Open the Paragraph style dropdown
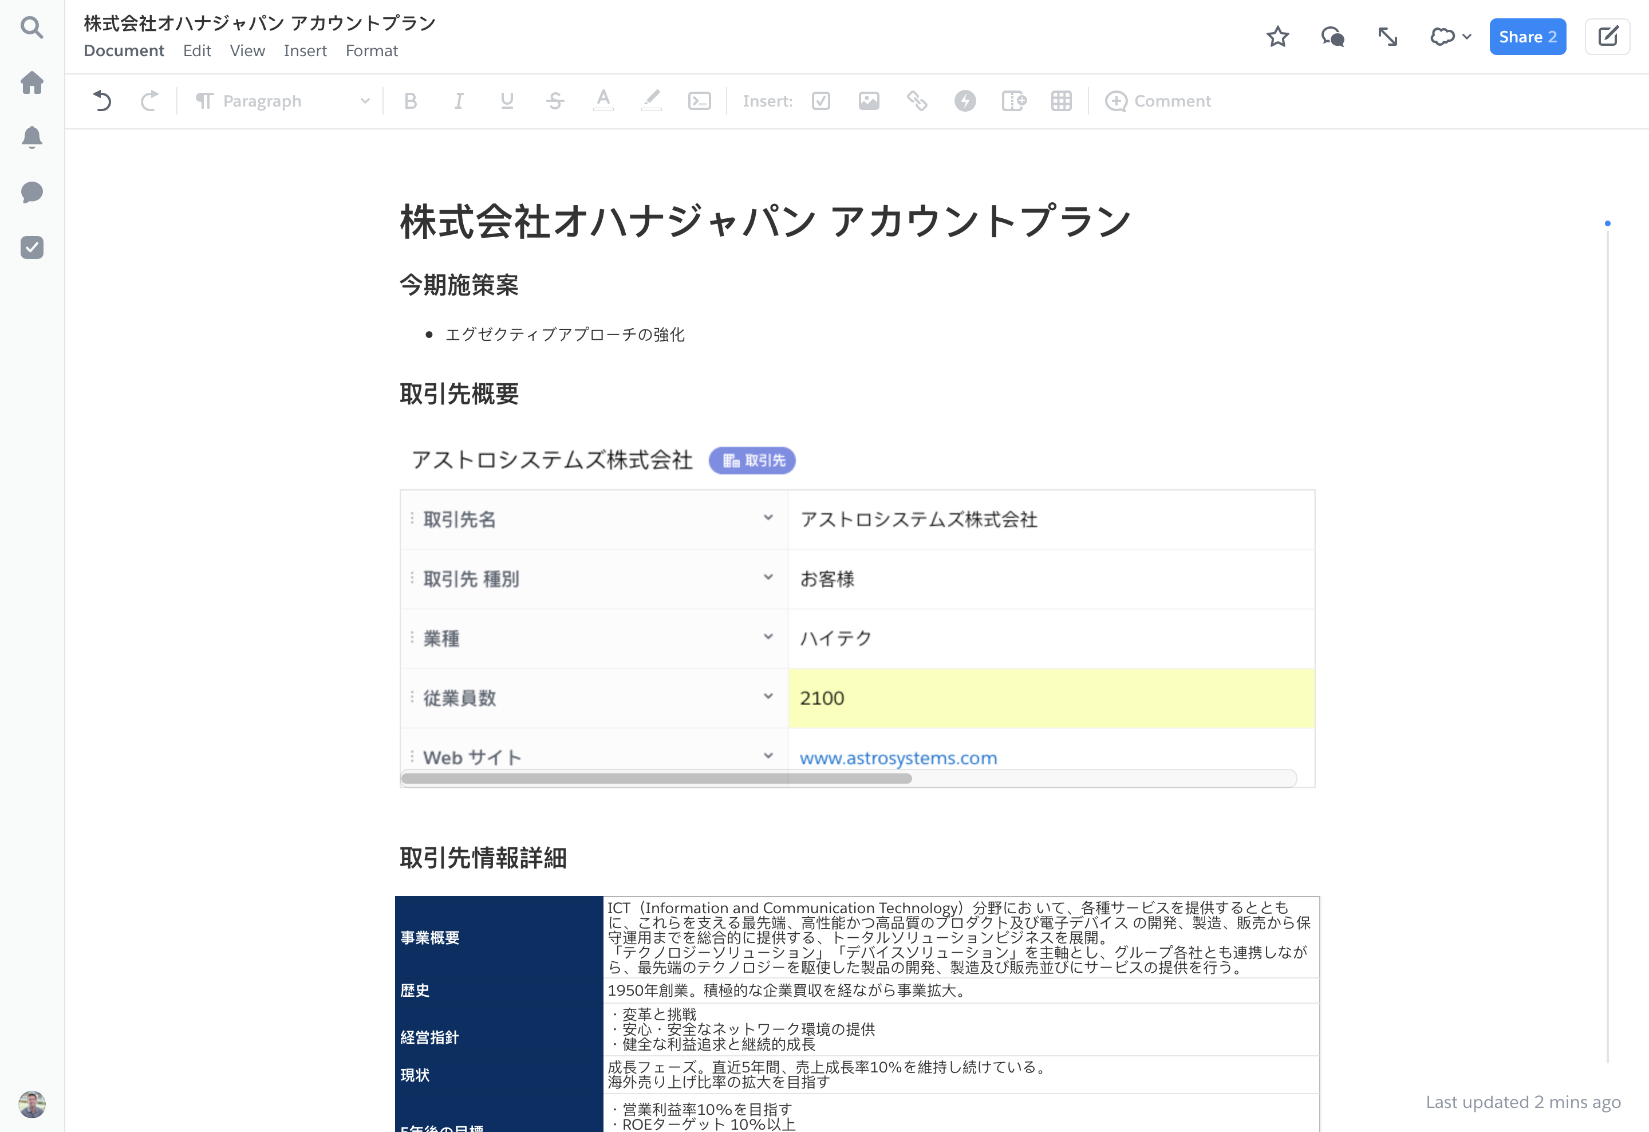1649x1132 pixels. click(283, 101)
